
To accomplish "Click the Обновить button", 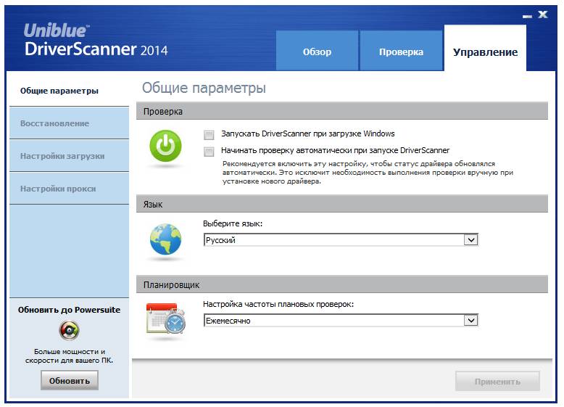I will point(70,381).
